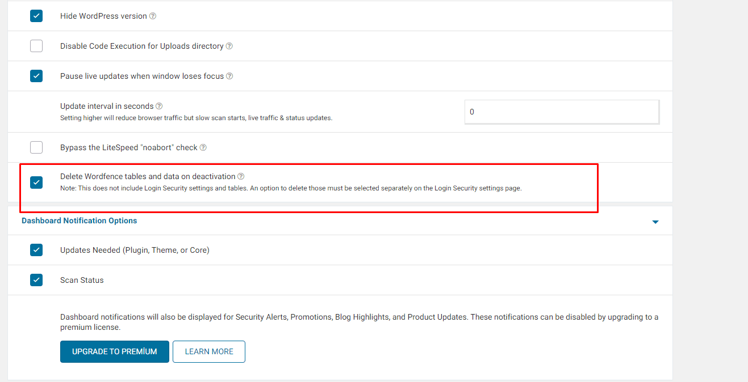Check Bypass the LiteSpeed noabort check box
The height and width of the screenshot is (382, 748).
(x=36, y=147)
